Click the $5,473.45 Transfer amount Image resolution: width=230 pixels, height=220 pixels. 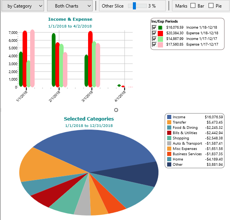pyautogui.click(x=215, y=122)
